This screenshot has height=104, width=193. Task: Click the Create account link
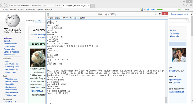click(x=177, y=14)
